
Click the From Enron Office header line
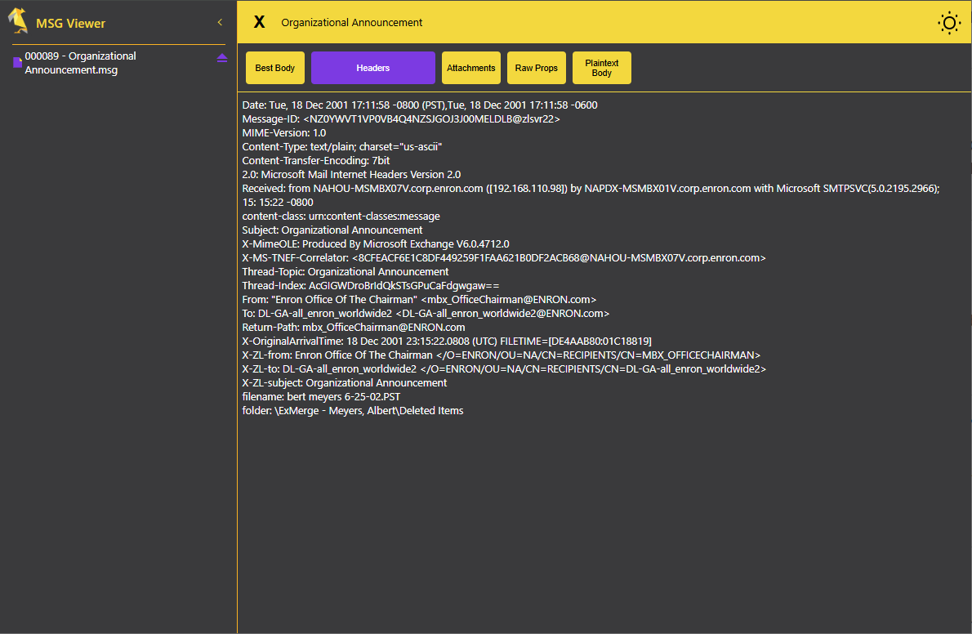(x=419, y=300)
